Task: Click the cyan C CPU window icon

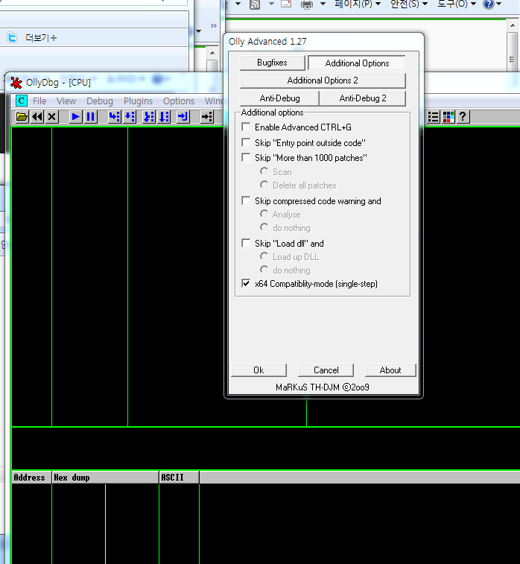Action: click(22, 101)
